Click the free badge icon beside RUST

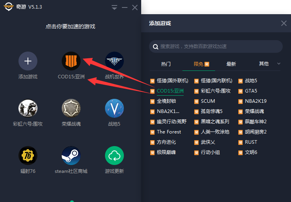240,143
